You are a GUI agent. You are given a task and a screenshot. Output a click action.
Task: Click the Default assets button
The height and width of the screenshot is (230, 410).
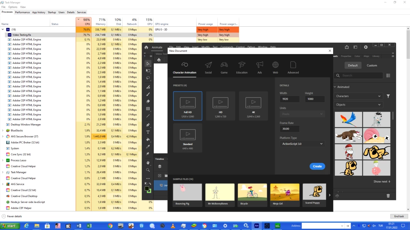353,65
